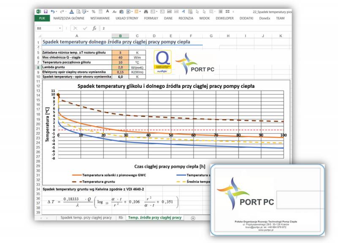Switch to the Rb sheet tab

121,218
